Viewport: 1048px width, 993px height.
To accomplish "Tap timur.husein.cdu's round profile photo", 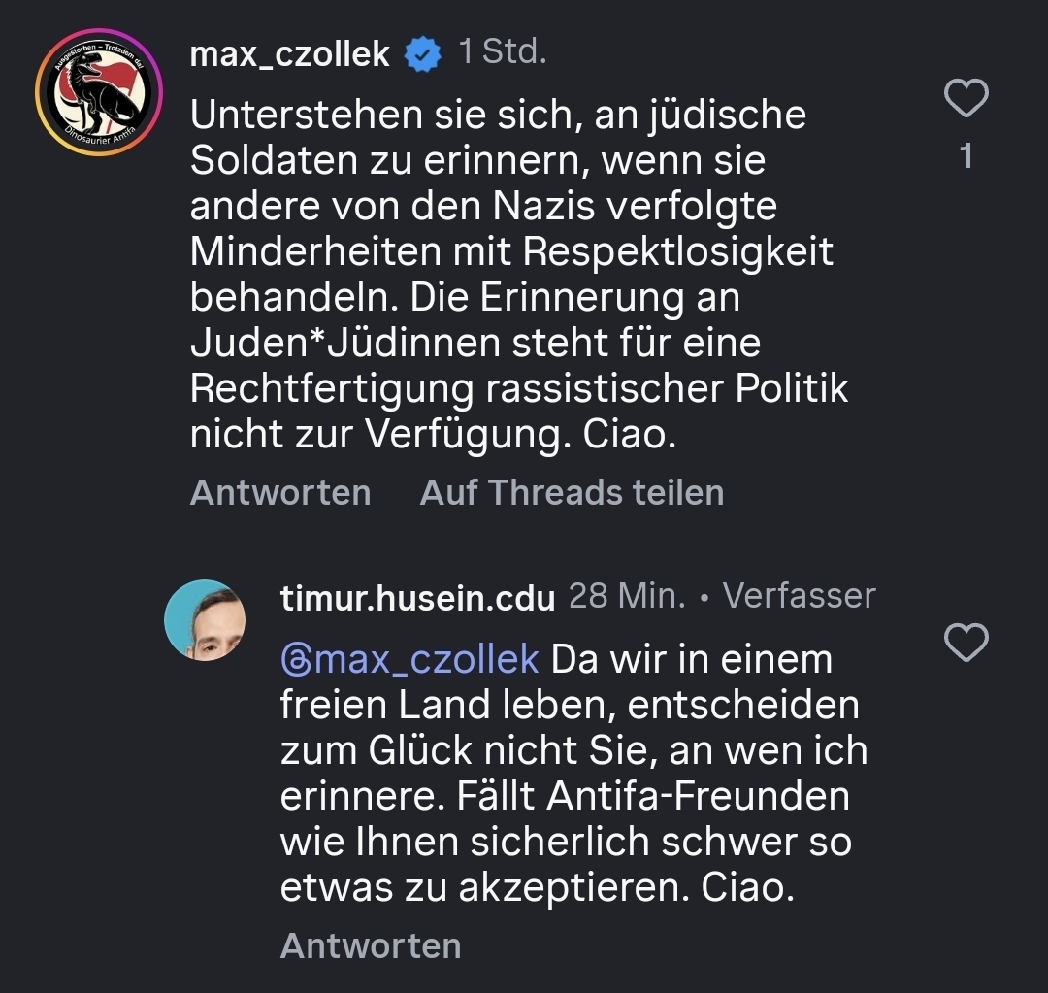I will tap(205, 620).
